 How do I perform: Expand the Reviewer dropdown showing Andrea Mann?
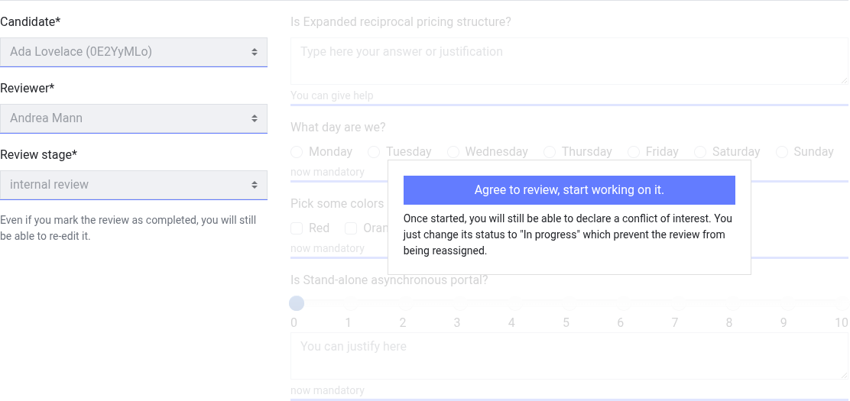[133, 118]
